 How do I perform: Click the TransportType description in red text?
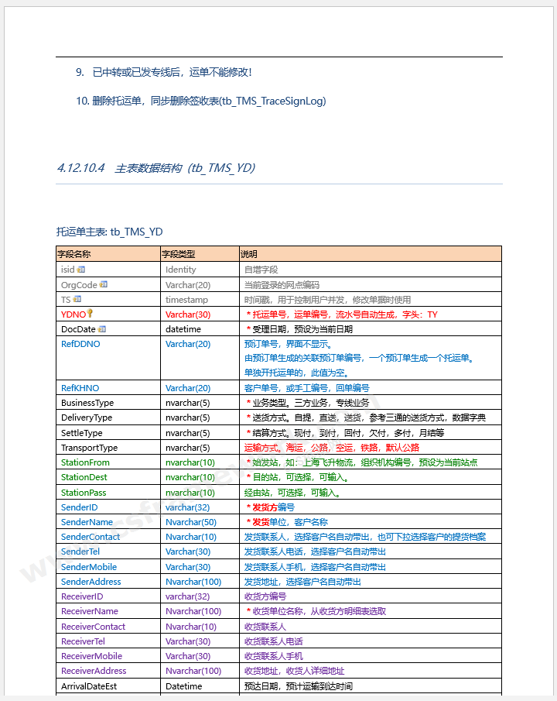pyautogui.click(x=332, y=448)
